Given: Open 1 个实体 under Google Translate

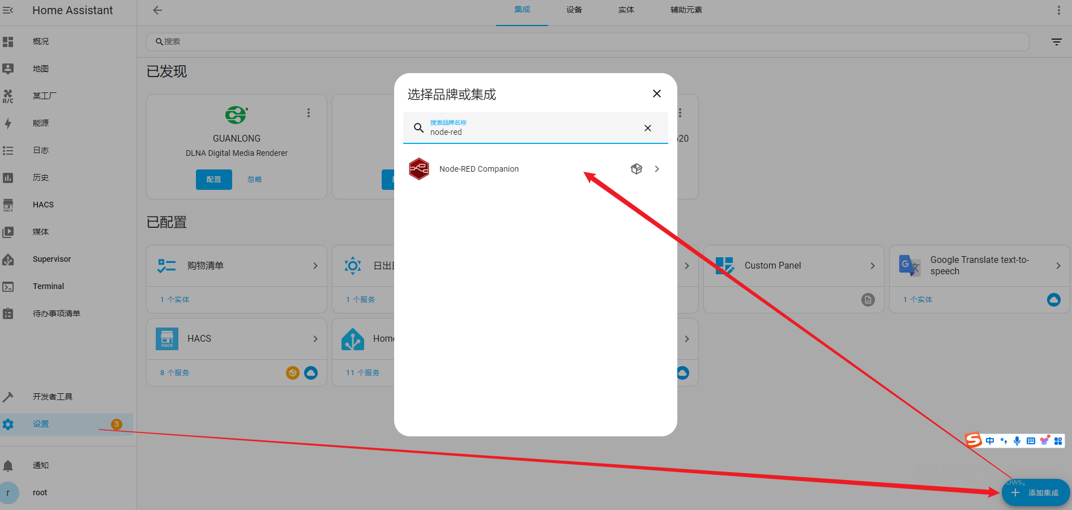Looking at the screenshot, I should [918, 300].
